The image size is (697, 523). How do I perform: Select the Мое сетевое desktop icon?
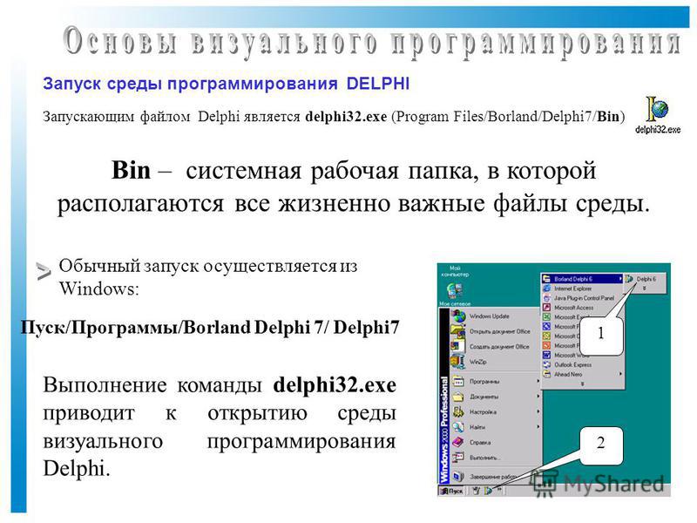tap(455, 290)
